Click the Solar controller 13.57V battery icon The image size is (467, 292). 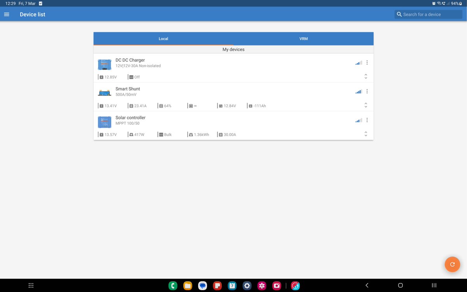coord(102,135)
